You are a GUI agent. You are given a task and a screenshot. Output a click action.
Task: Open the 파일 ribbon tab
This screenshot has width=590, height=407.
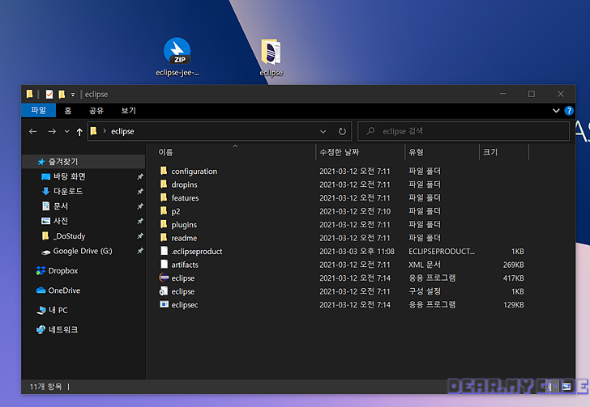[38, 111]
